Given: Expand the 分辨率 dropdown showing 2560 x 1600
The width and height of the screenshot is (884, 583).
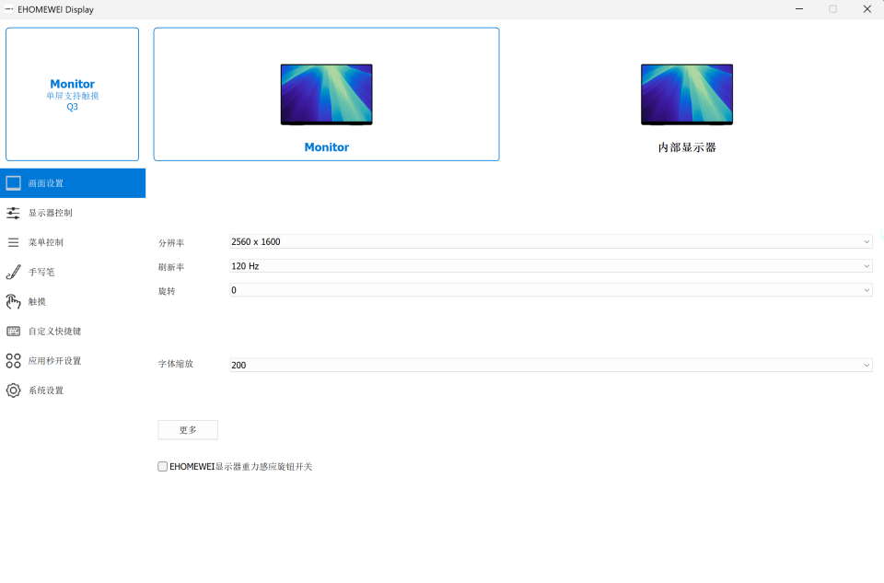Looking at the screenshot, I should point(551,242).
